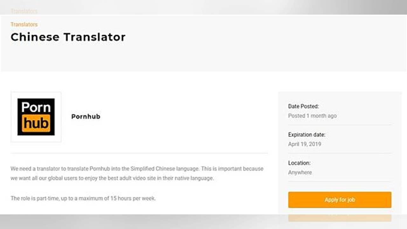407x229 pixels.
Task: Click the Pornhub logo image
Action: (36, 117)
